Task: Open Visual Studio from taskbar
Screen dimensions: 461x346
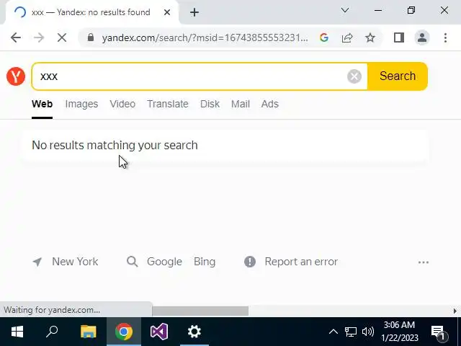Action: pyautogui.click(x=159, y=332)
